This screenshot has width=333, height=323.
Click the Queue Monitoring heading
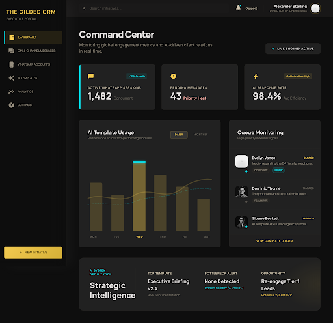point(260,133)
